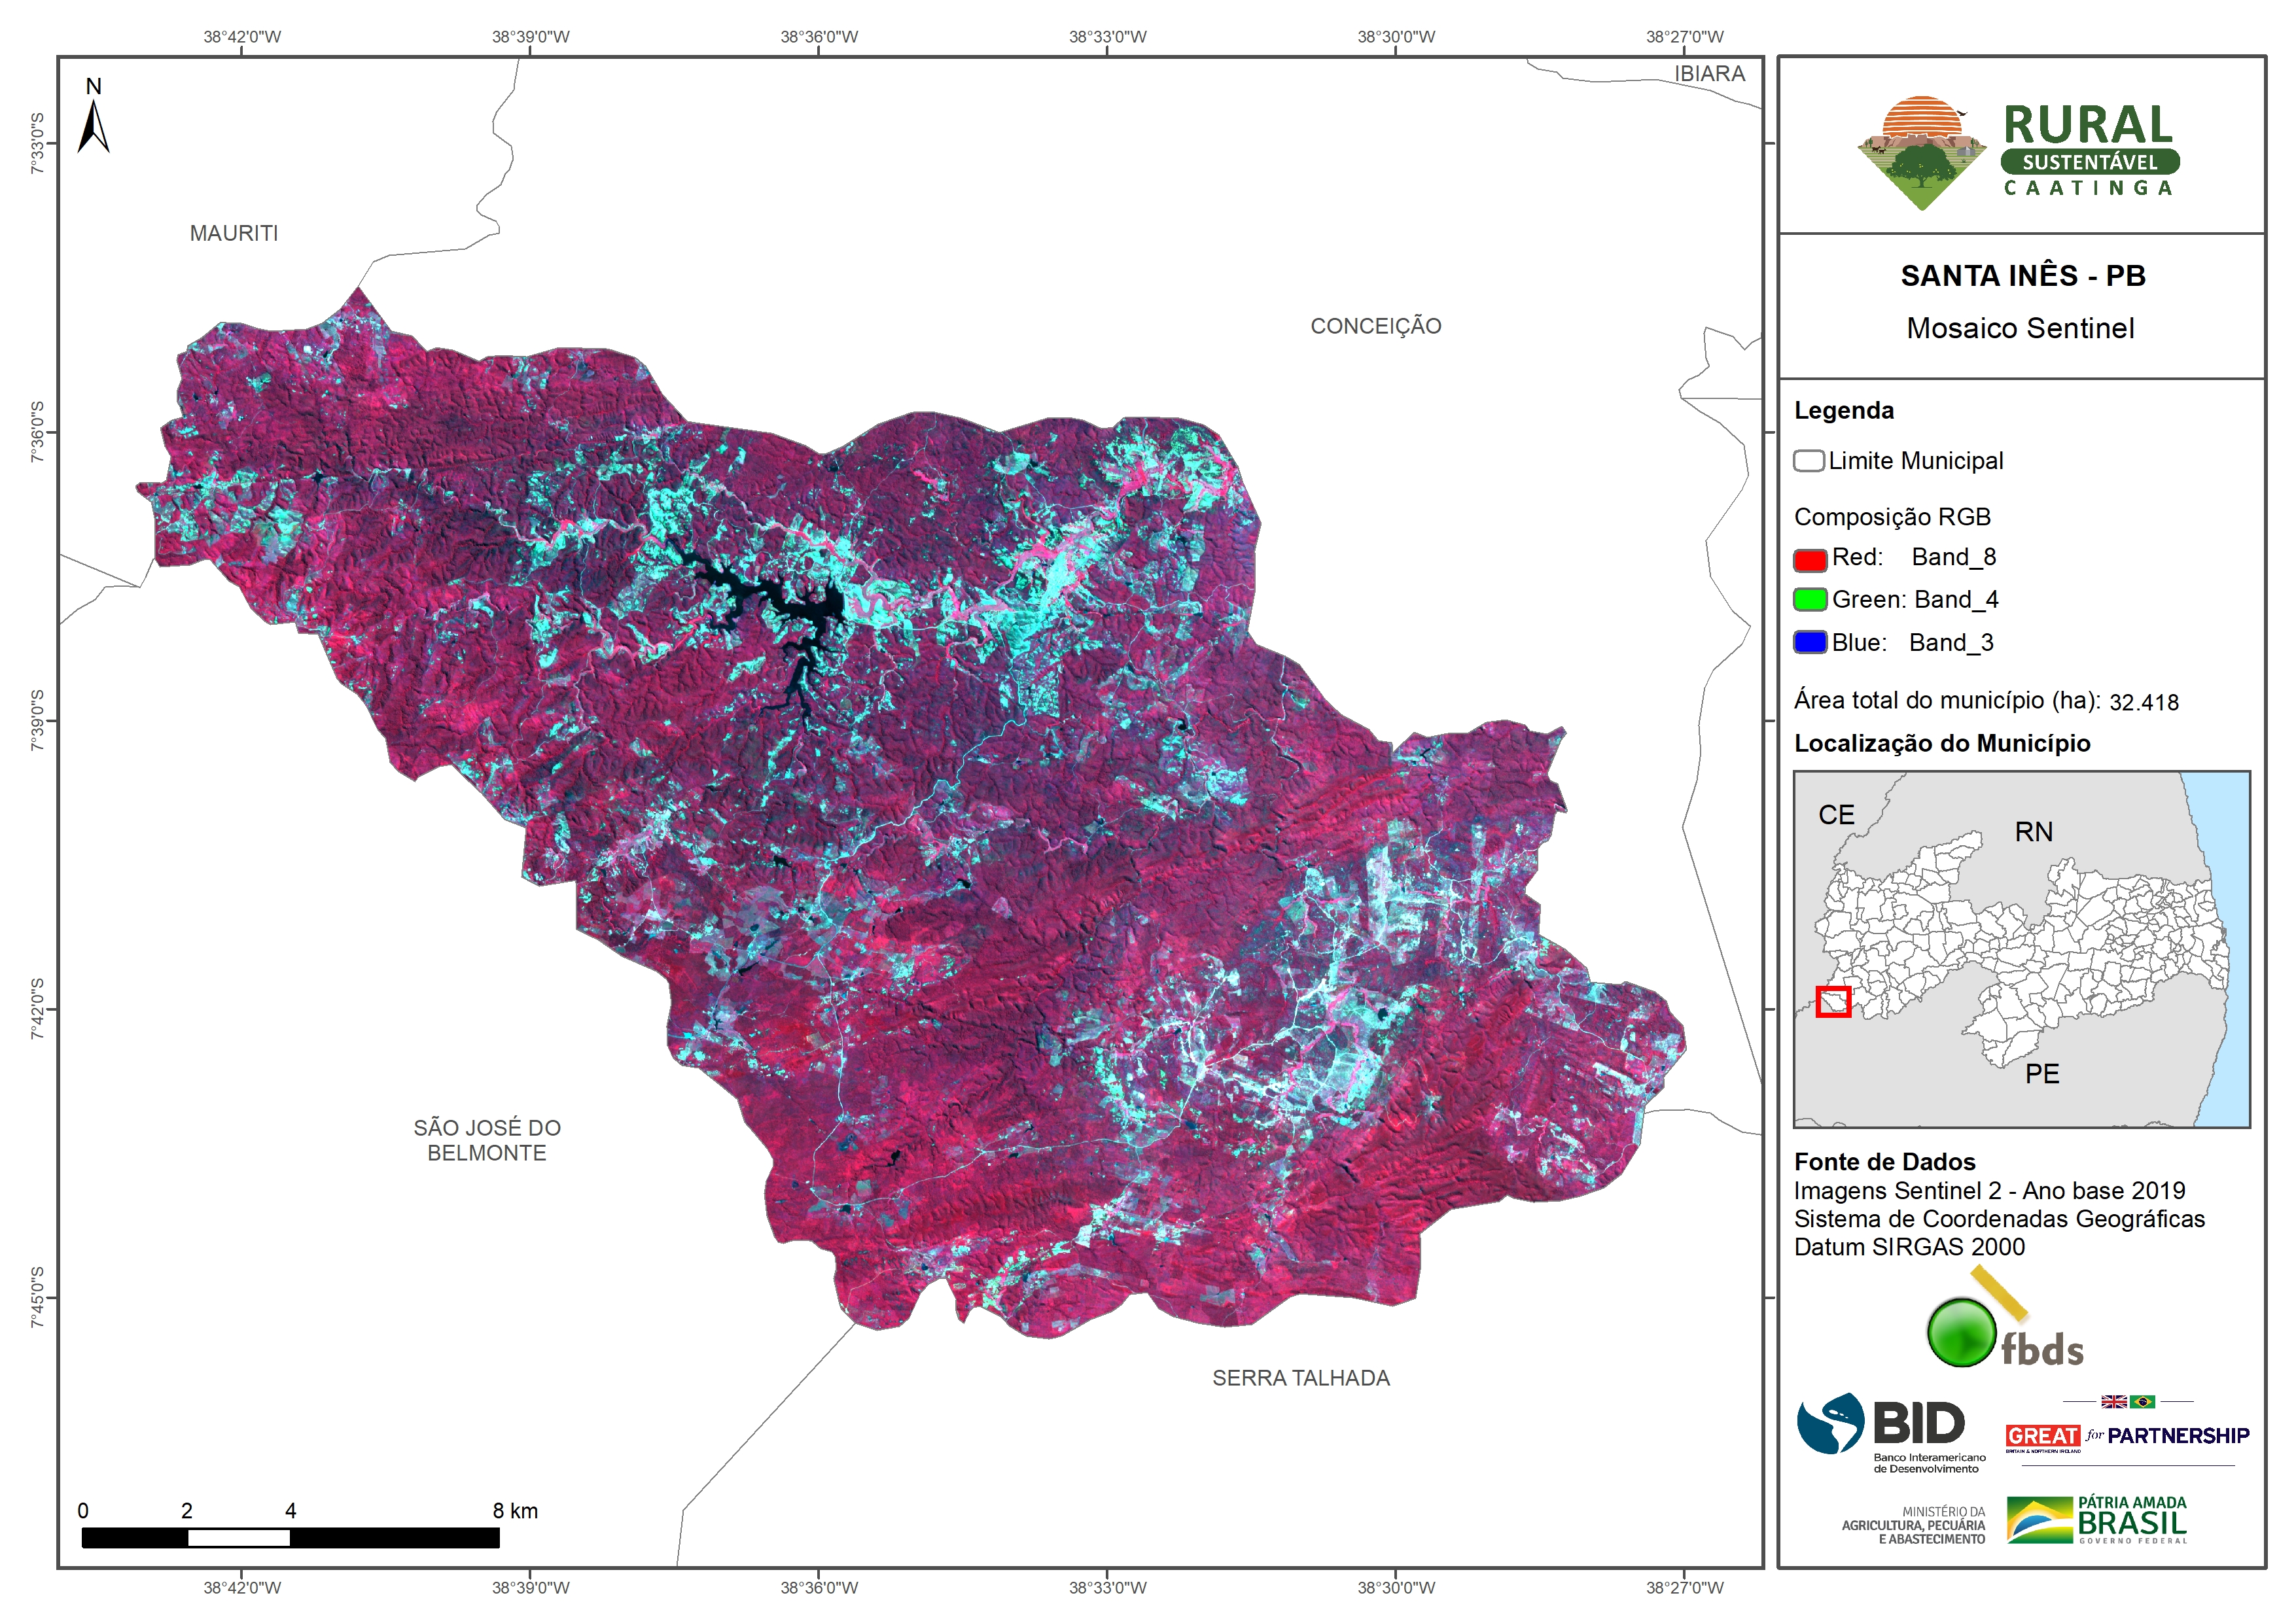2296x1623 pixels.
Task: Click the Pátria Amada Brasil logo
Action: pyautogui.click(x=2097, y=1520)
